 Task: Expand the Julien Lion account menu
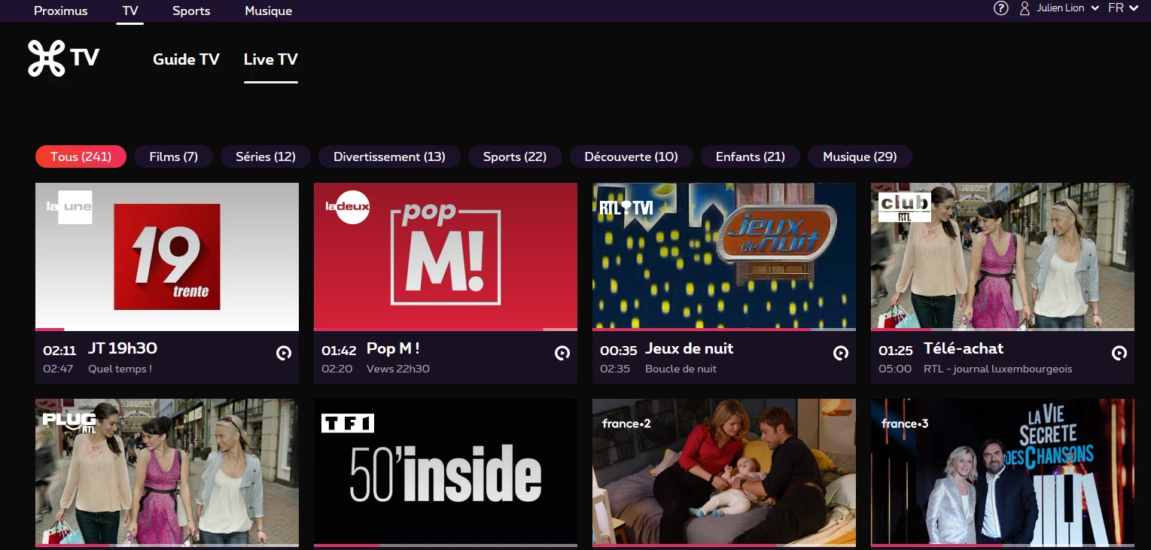click(x=1067, y=8)
